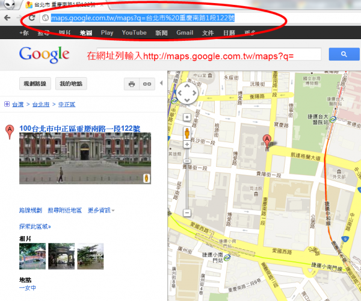Viewport: 361px width, 301px height.
Task: Zoom in with the plus button
Action: tap(187, 144)
